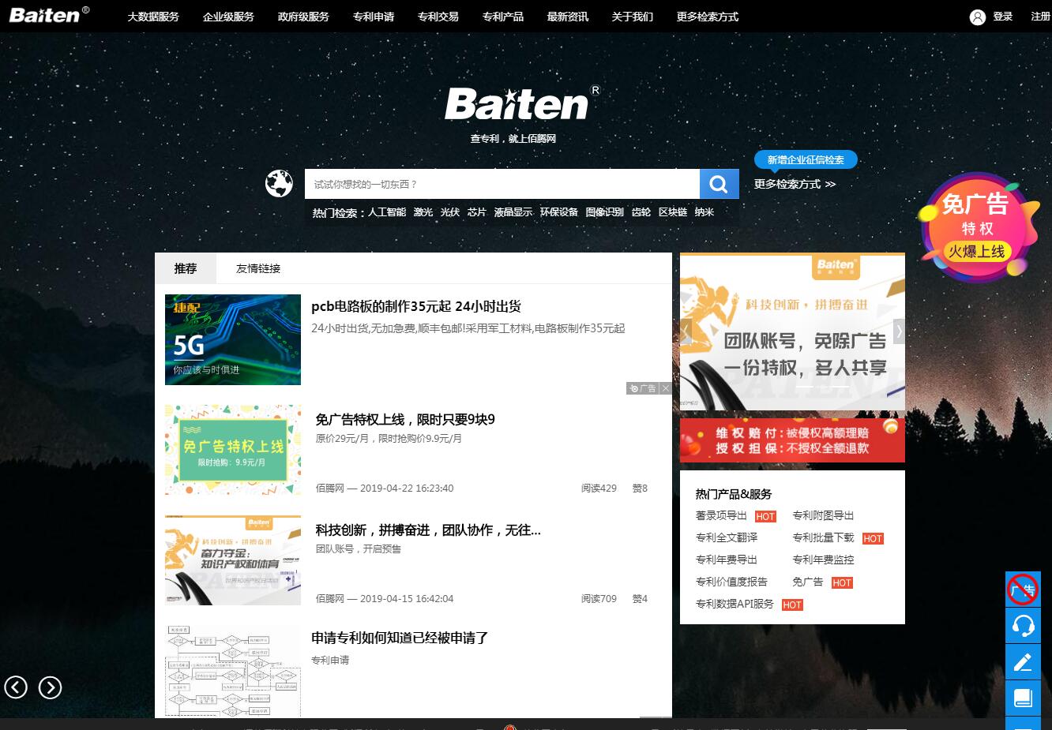Screen dimensions: 1052x730
Task: Open the article 免广告特权上线，限时只要9块9
Action: pos(405,419)
